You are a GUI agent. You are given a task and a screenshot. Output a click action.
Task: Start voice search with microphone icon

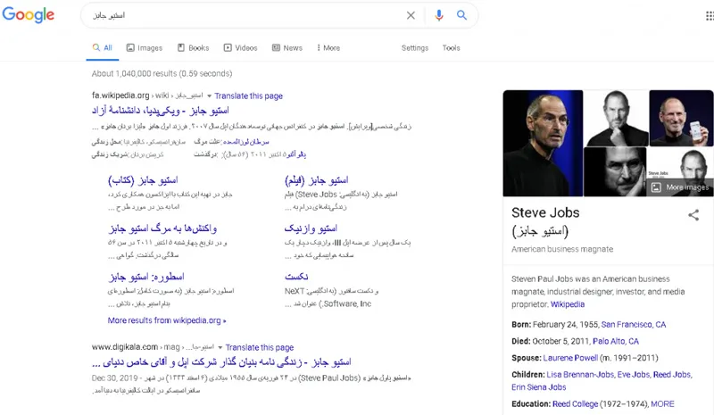pos(438,15)
